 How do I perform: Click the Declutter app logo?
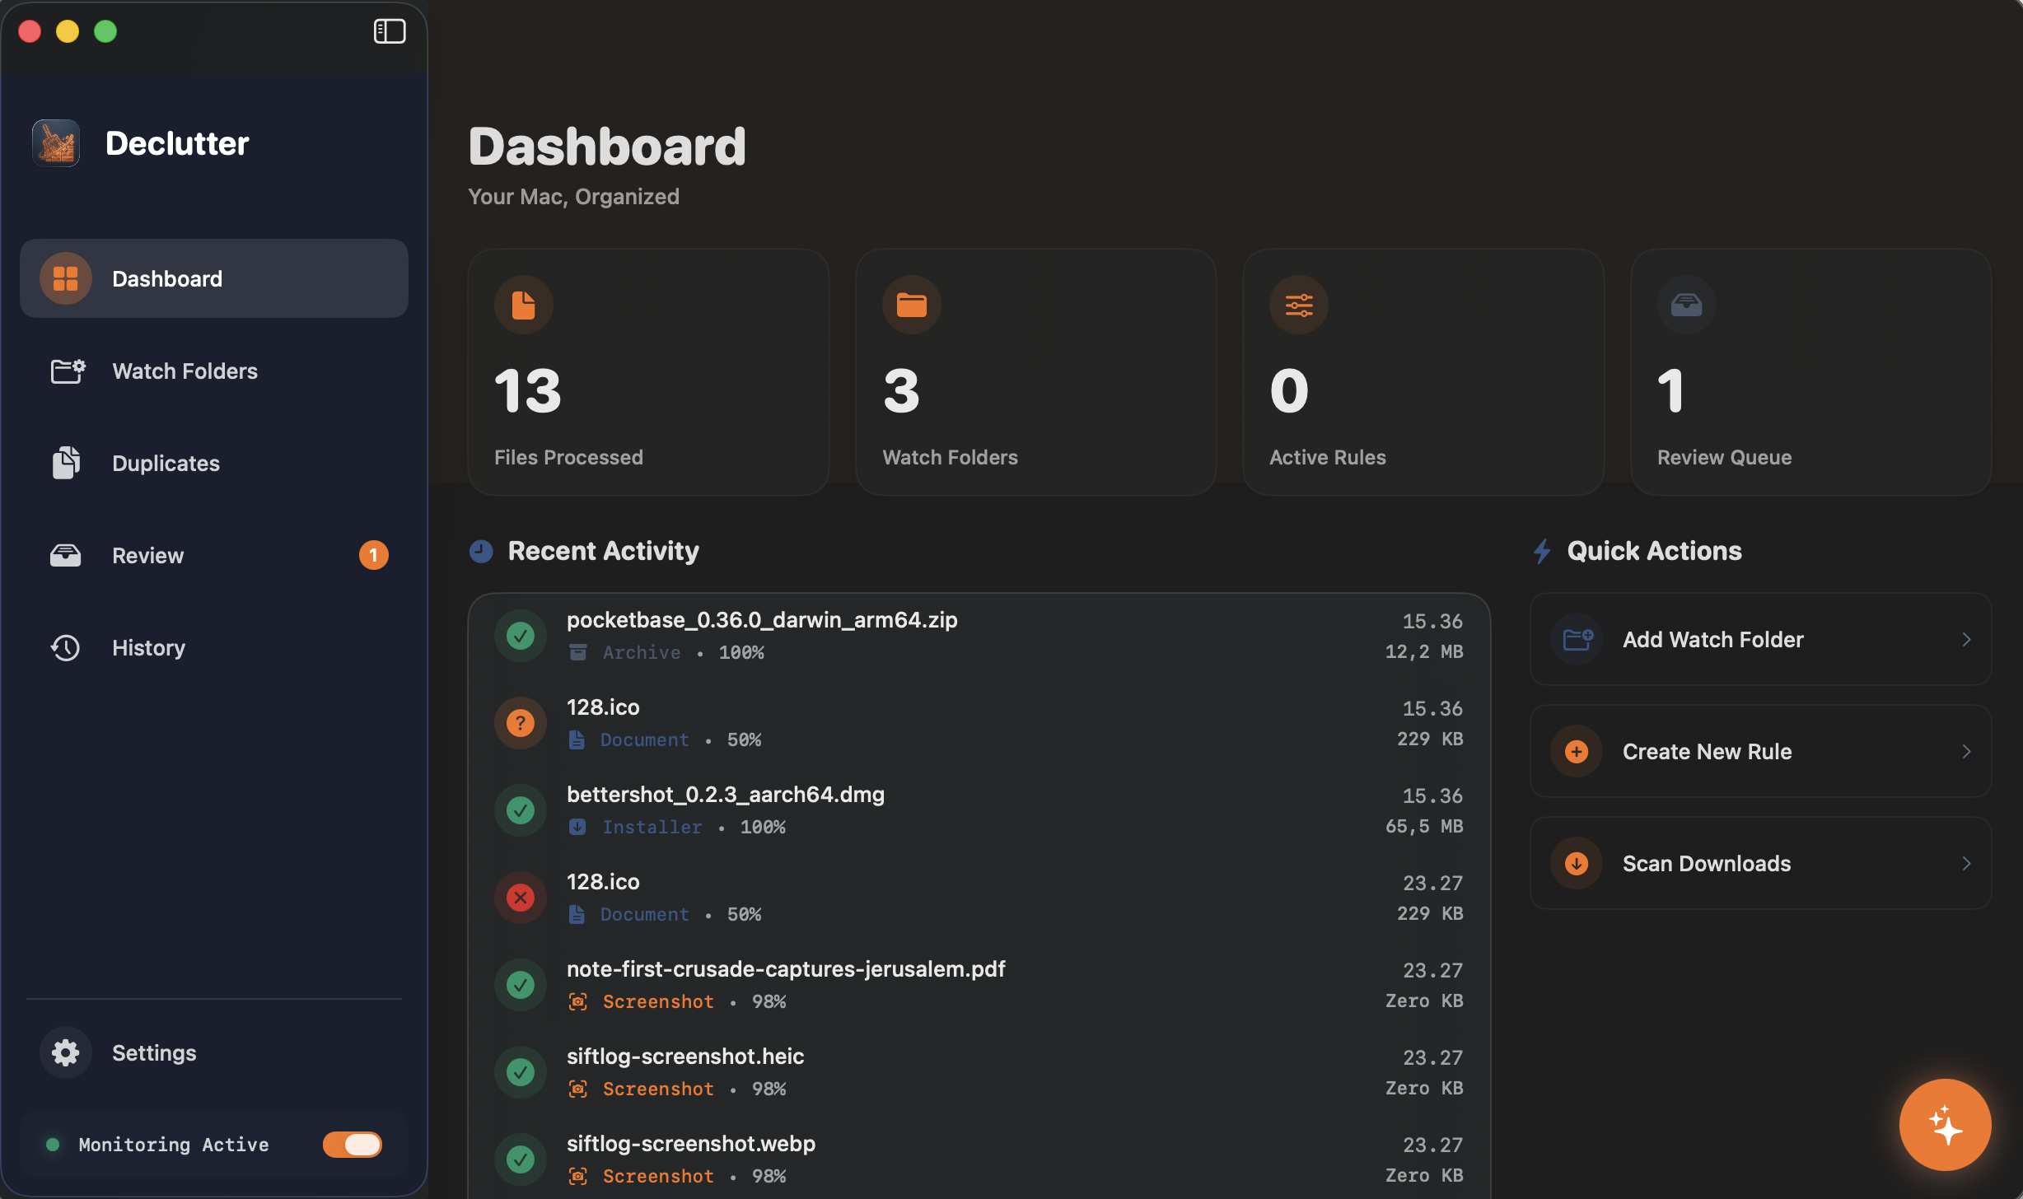[54, 142]
